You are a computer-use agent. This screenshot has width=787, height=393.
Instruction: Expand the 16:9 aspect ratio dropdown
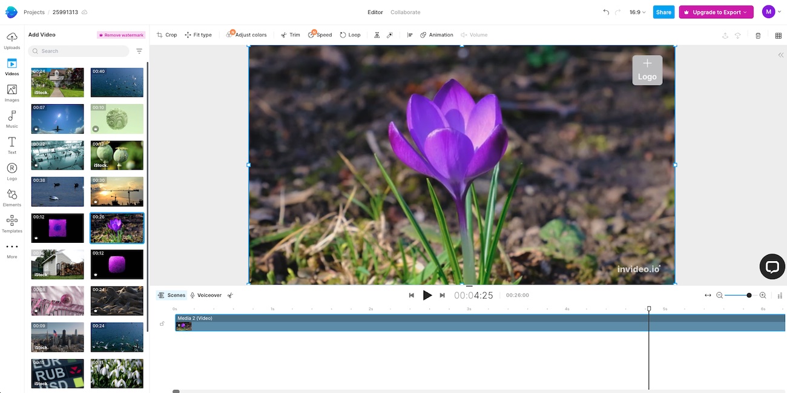point(637,12)
